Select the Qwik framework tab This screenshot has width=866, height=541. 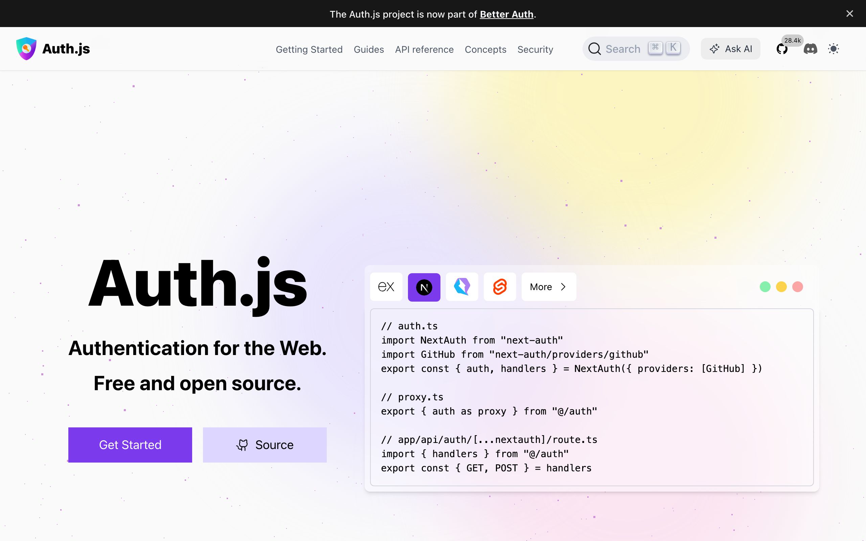point(462,287)
